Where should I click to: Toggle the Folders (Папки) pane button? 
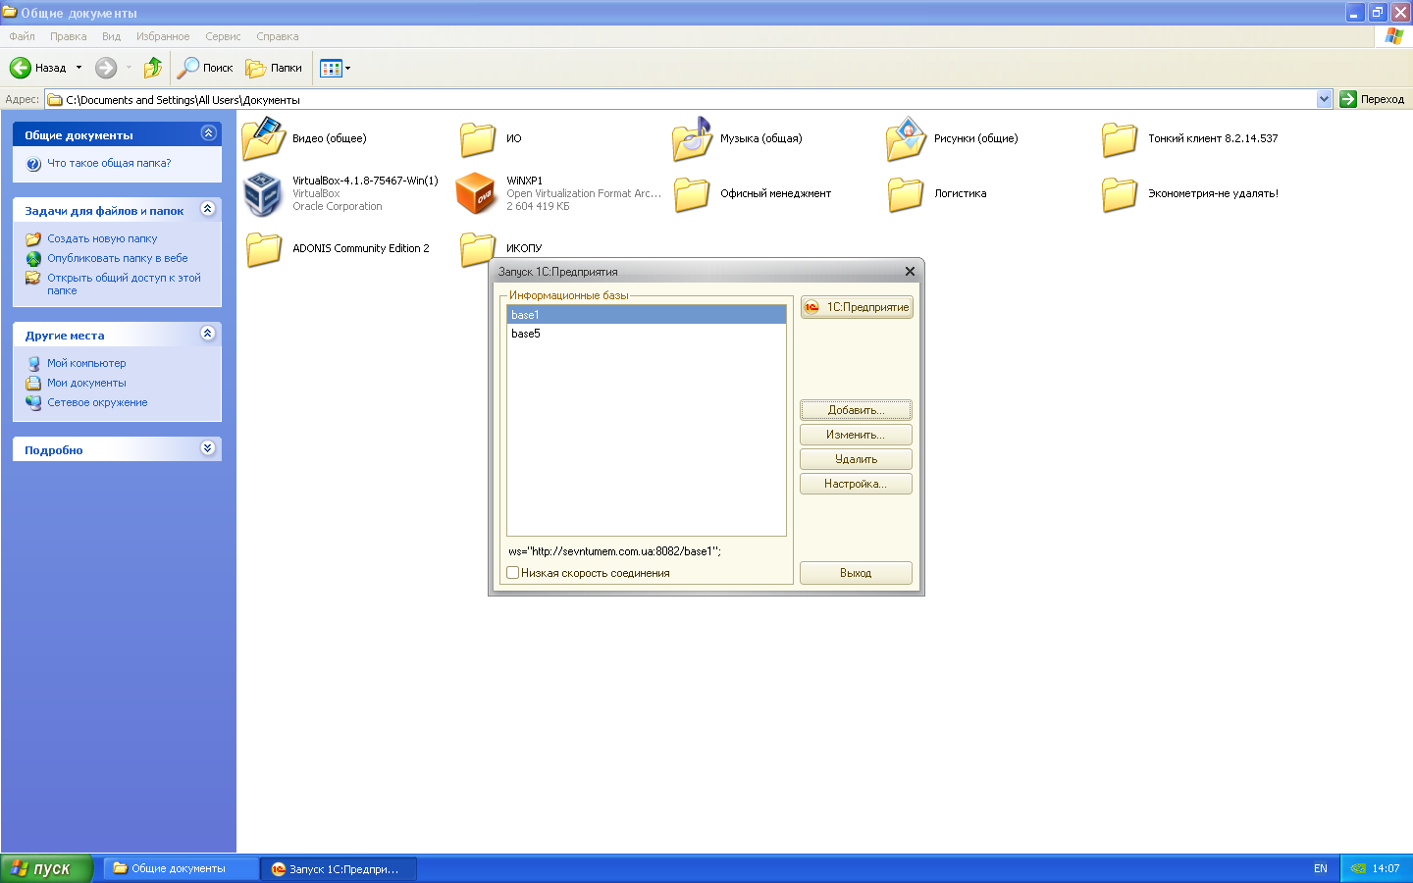tap(274, 68)
